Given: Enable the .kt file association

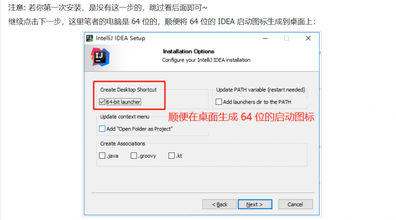Looking at the screenshot, I should click(171, 155).
